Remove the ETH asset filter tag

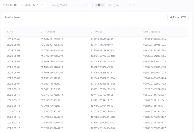[103, 5]
